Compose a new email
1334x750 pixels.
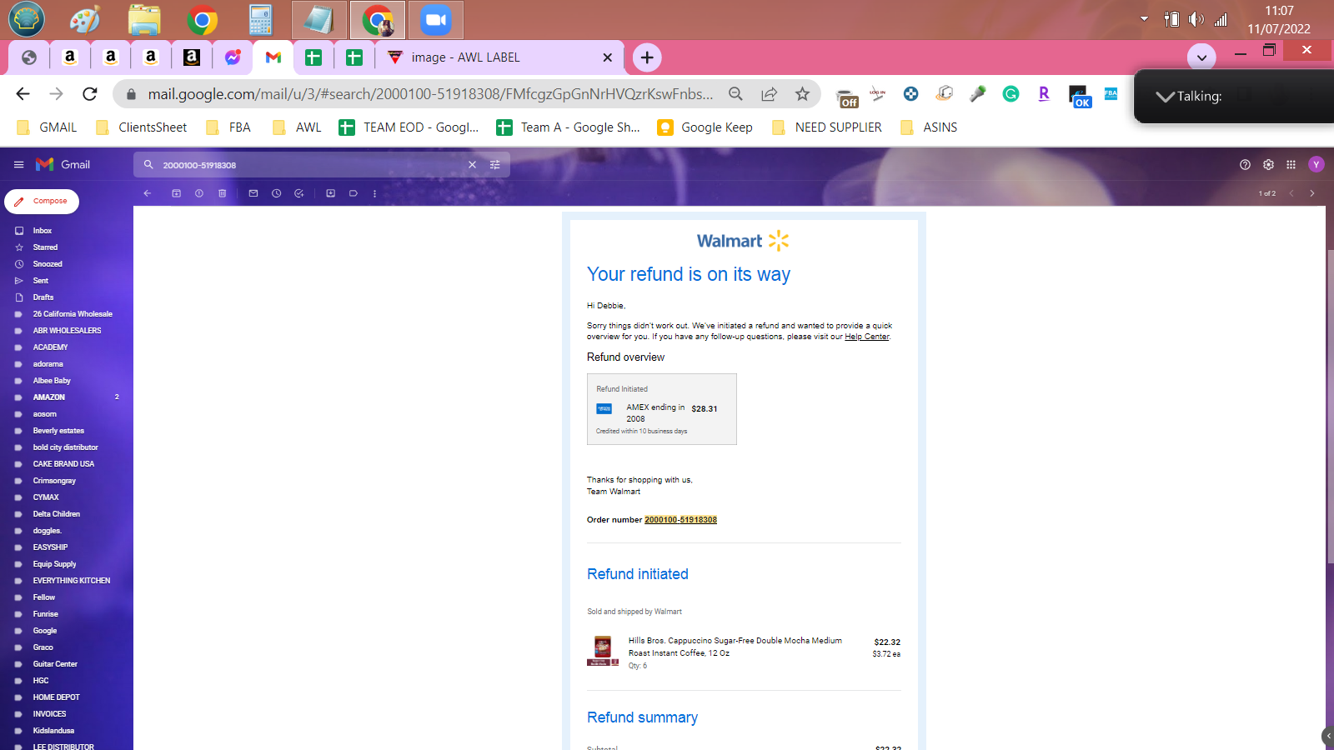[x=42, y=202]
